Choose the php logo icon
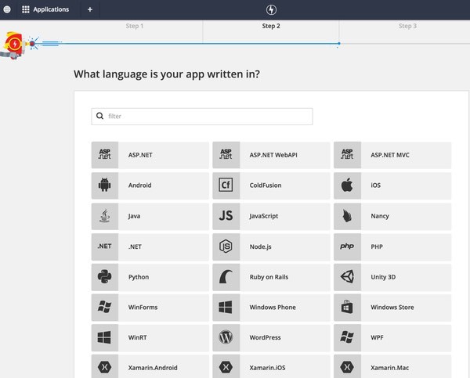 tap(347, 247)
